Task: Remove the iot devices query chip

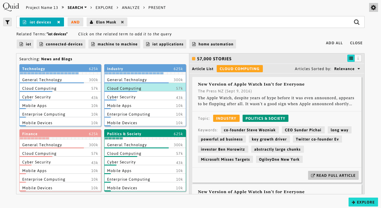Action: (59, 22)
